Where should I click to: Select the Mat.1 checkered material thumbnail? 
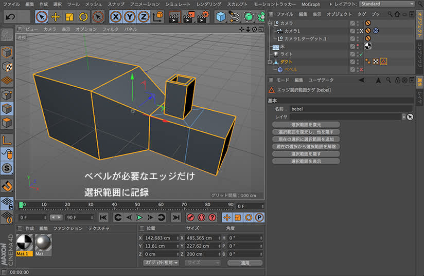point(25,243)
